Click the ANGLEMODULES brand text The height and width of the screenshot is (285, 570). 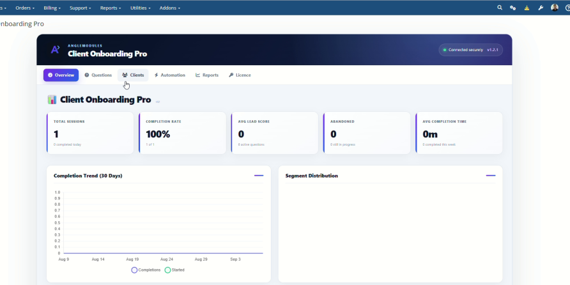pos(85,46)
